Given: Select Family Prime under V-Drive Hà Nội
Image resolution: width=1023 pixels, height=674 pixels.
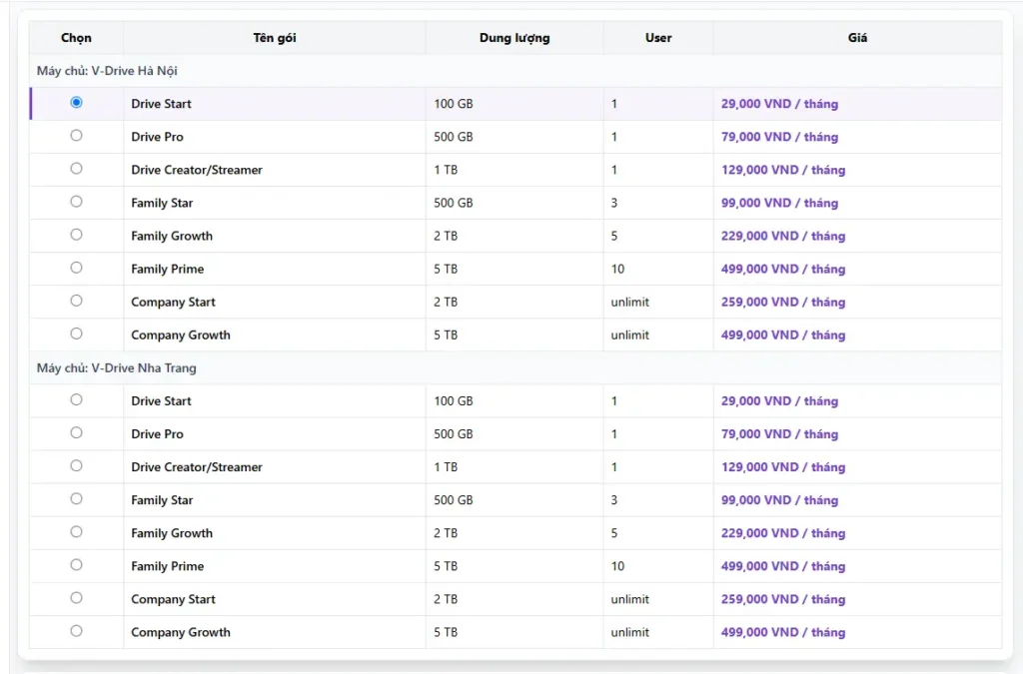Looking at the screenshot, I should [76, 268].
